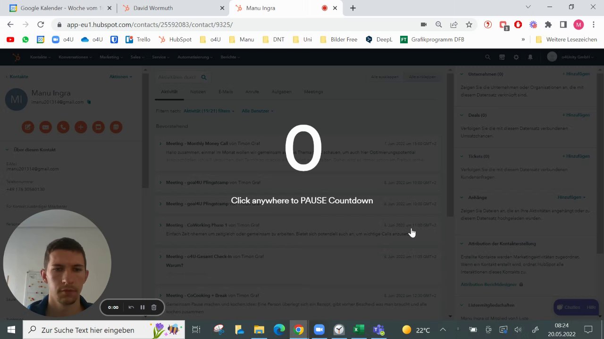
Task: Expand the o4U-Gesamt Check-In meeting
Action: 160,257
